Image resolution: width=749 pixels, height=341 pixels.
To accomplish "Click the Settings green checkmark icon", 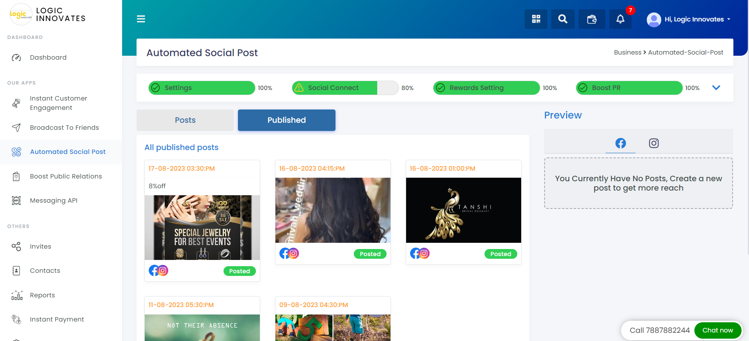I will coord(156,88).
